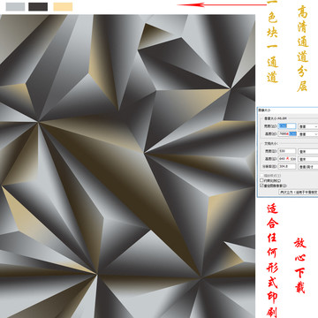Open the pixel height unit dropdown
The width and height of the screenshot is (318, 318).
308,134
